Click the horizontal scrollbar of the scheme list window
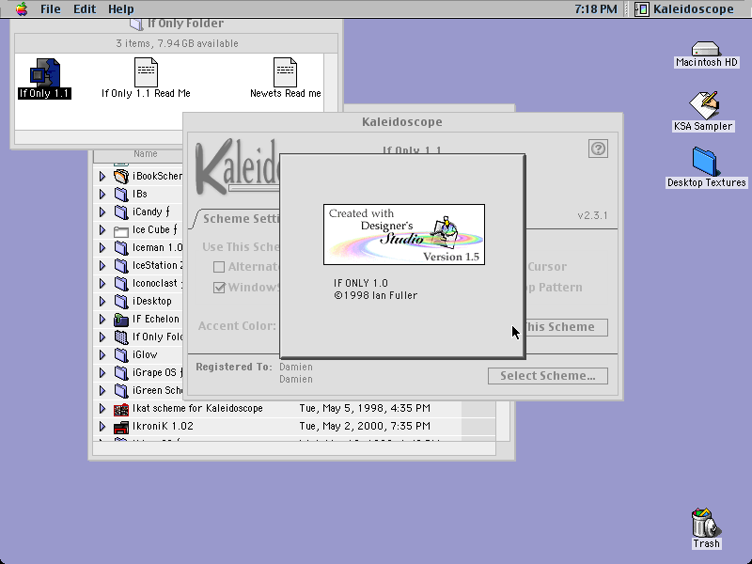 [x=294, y=448]
